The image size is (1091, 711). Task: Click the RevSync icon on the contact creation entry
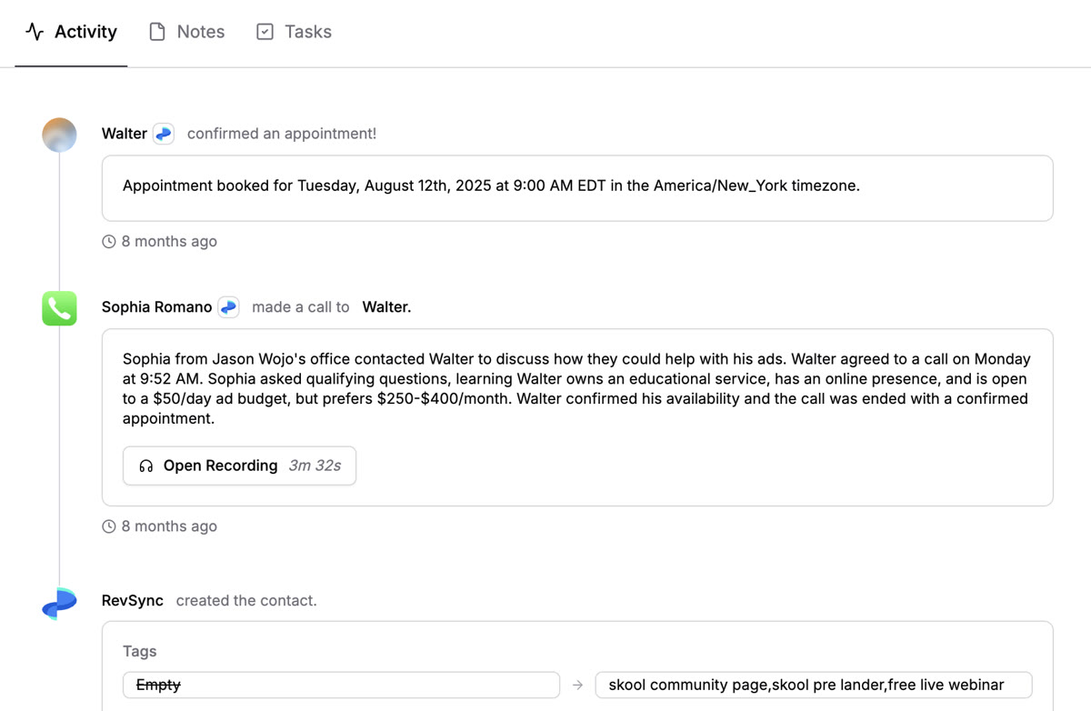point(58,602)
